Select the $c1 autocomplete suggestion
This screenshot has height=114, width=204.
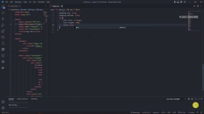[100, 28]
